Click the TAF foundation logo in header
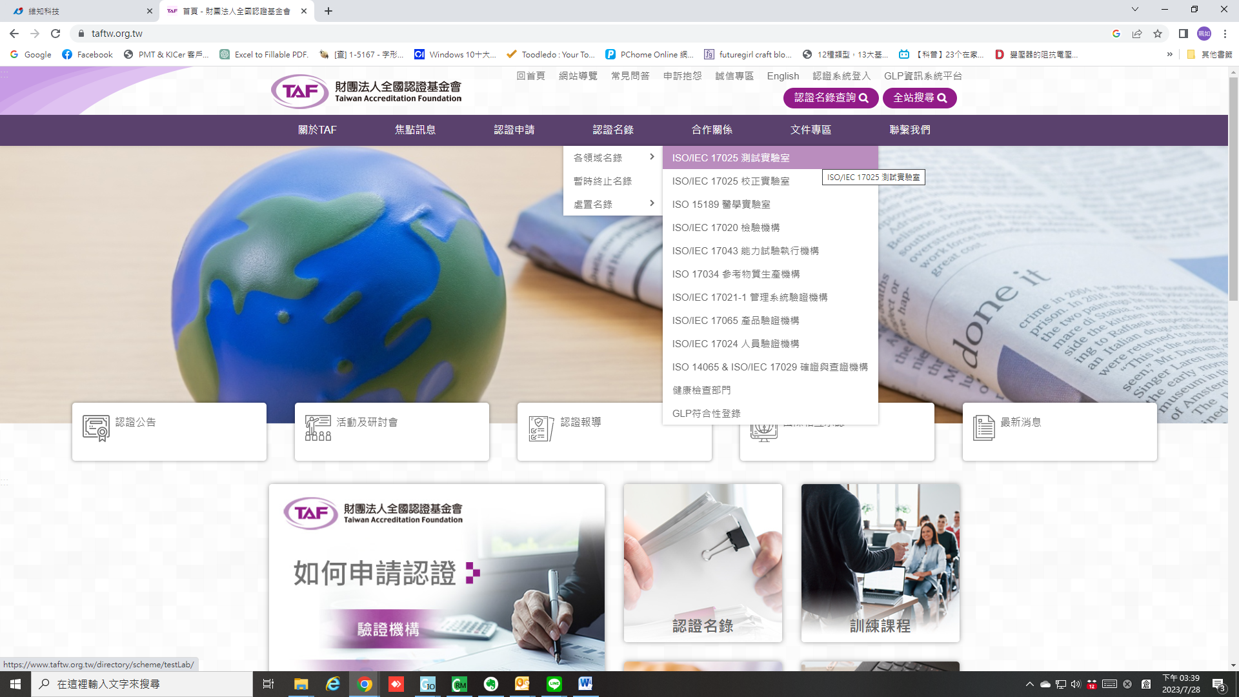The height and width of the screenshot is (697, 1239). (x=366, y=91)
